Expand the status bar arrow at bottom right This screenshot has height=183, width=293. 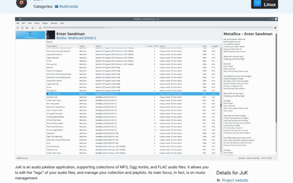click(275, 158)
